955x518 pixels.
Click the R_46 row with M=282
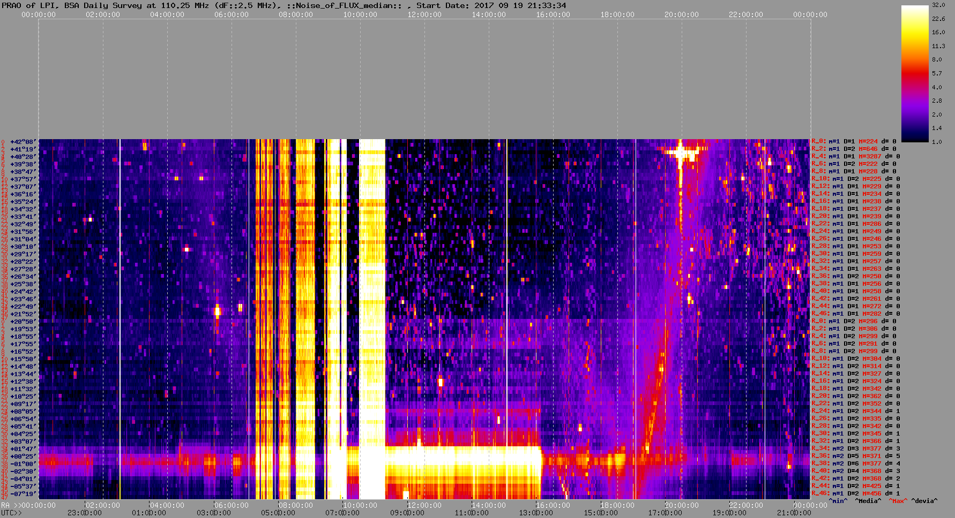tap(856, 314)
